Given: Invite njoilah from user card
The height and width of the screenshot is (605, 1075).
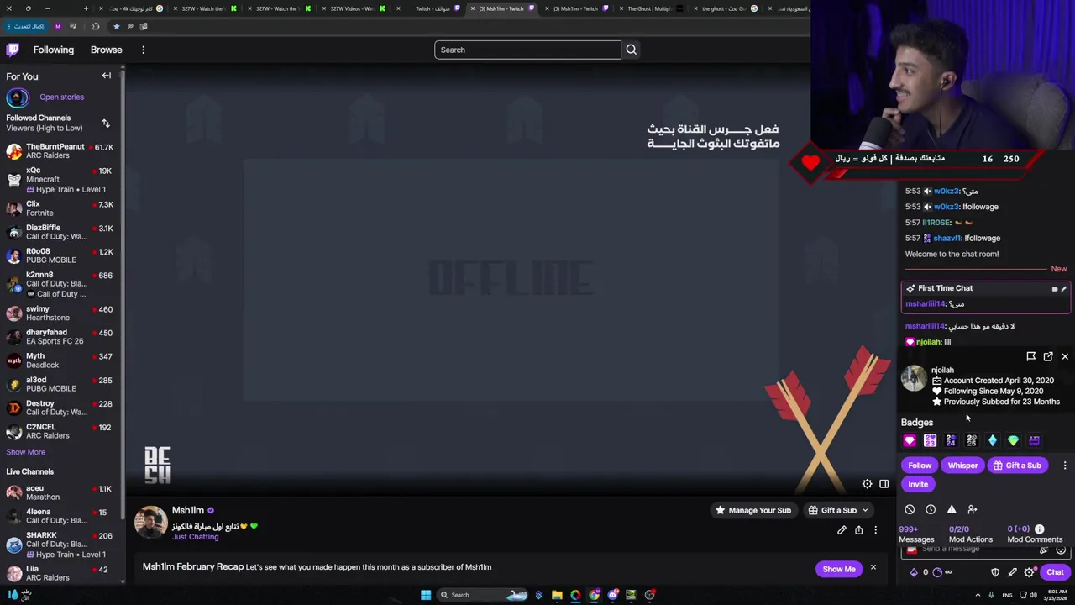Looking at the screenshot, I should 918,484.
